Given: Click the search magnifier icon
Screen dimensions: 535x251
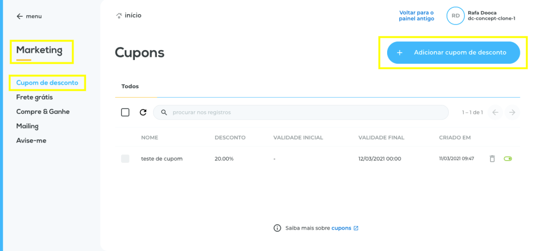Looking at the screenshot, I should pyautogui.click(x=164, y=112).
